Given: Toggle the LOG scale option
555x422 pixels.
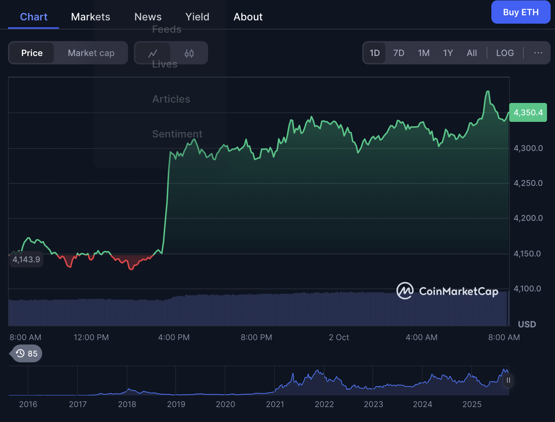Looking at the screenshot, I should coord(505,53).
